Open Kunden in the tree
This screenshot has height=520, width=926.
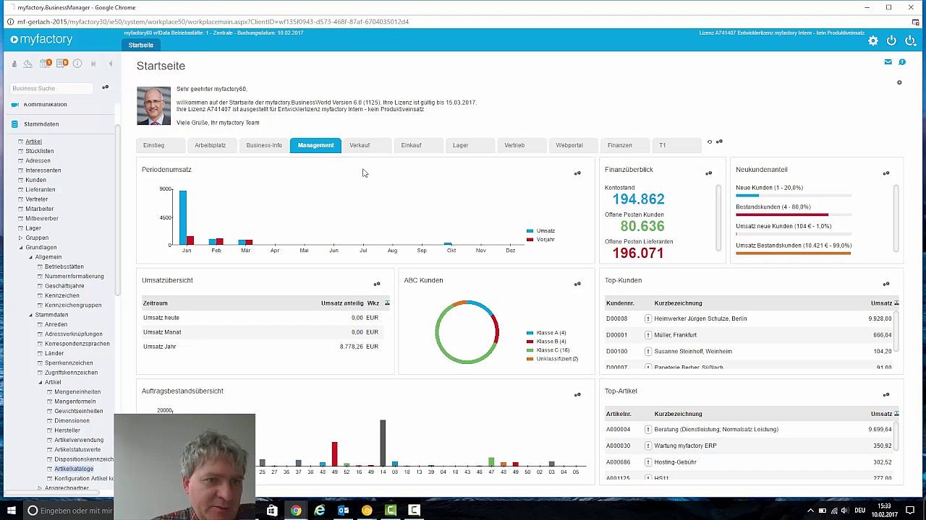(x=35, y=180)
